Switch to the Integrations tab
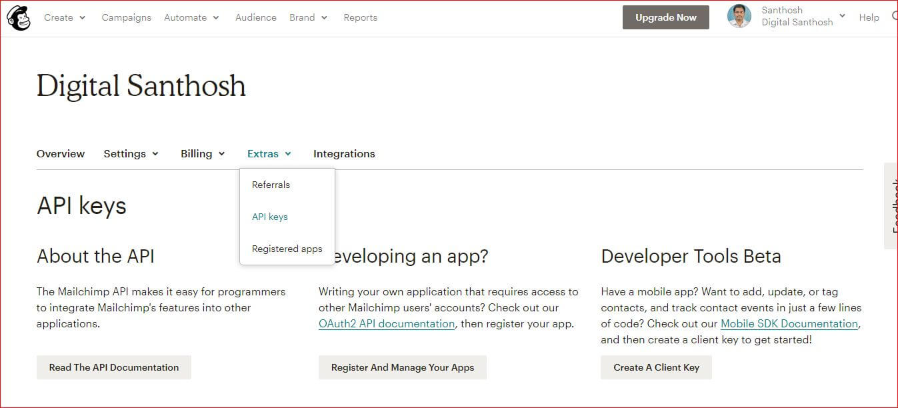The width and height of the screenshot is (898, 408). coord(344,153)
